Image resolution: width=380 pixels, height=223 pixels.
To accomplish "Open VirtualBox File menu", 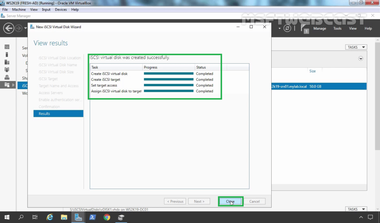I will 5,9.
